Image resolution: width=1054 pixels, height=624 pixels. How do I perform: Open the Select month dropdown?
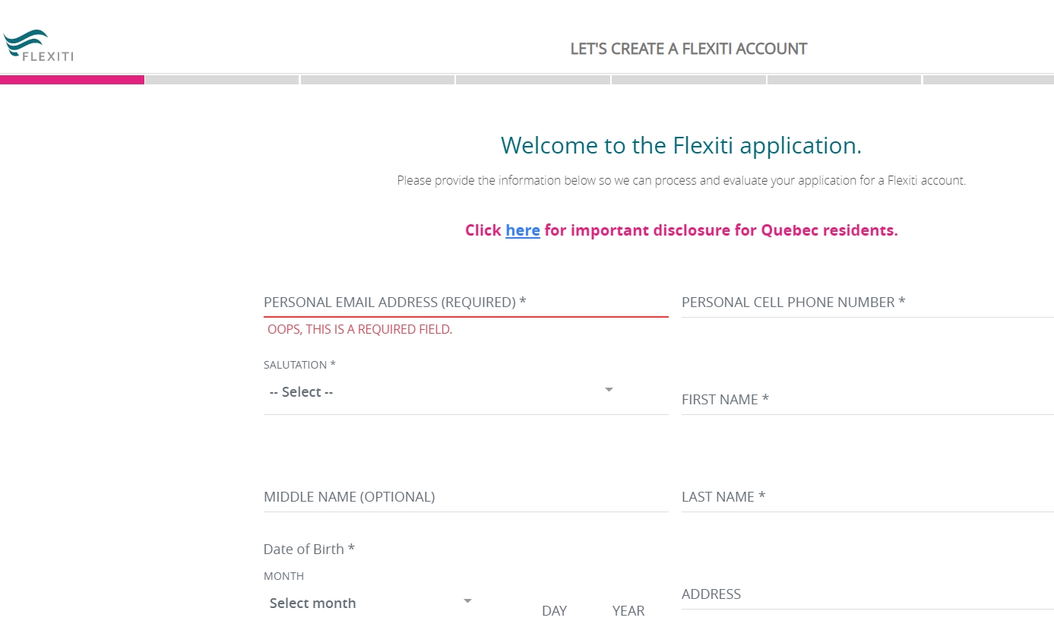click(372, 603)
